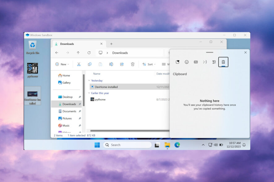Open File Explorer from the taskbar
Viewport: 274px width, 182px height.
(167, 145)
